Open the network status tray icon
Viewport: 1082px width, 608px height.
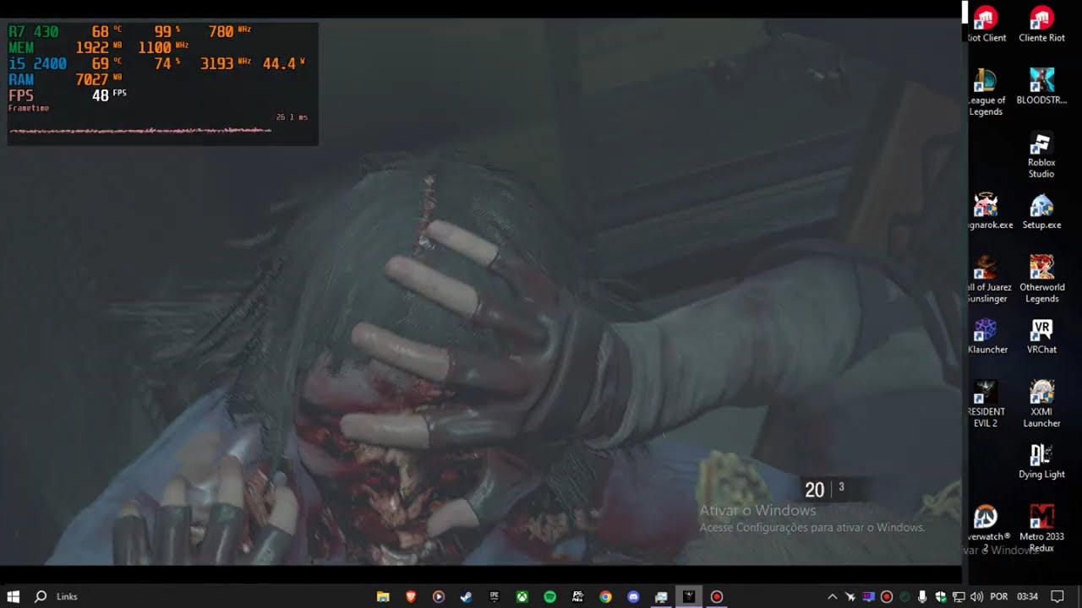click(959, 596)
